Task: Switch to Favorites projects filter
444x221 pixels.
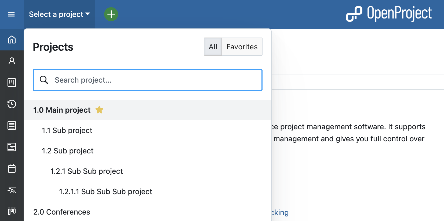Action: (242, 47)
